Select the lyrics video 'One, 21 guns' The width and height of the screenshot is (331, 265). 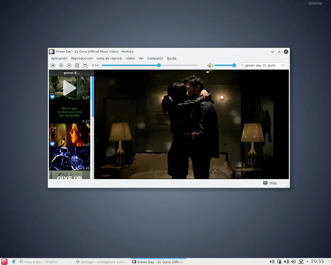pos(70,112)
